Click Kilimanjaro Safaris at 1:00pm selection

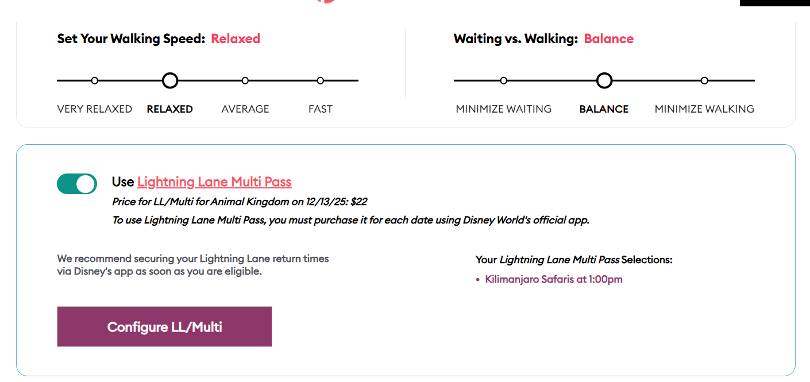point(554,280)
